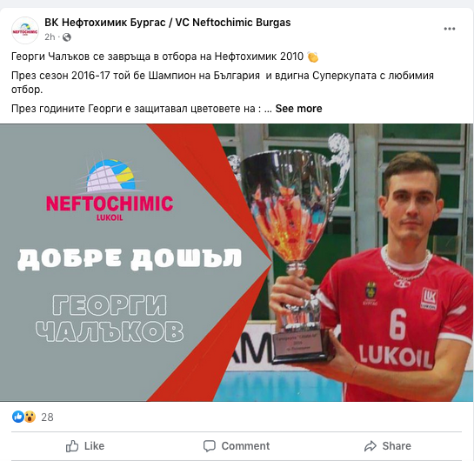The image size is (474, 461).
Task: Open the reactions count 28
Action: click(47, 418)
